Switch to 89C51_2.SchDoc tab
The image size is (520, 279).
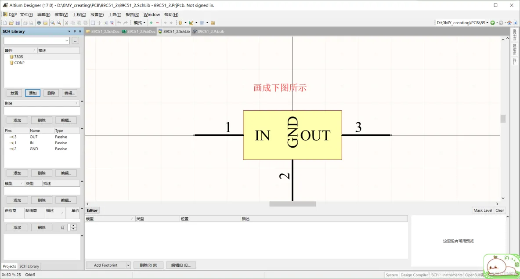coord(103,32)
